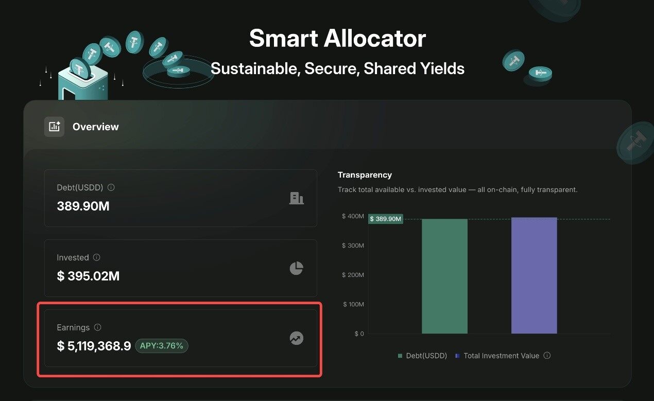Toggle the Debt(USDD) legend item
This screenshot has width=654, height=401.
[422, 356]
